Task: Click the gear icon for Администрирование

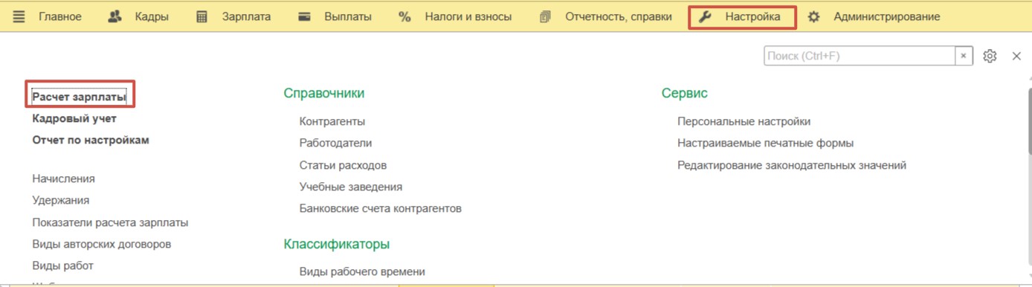Action: (813, 16)
